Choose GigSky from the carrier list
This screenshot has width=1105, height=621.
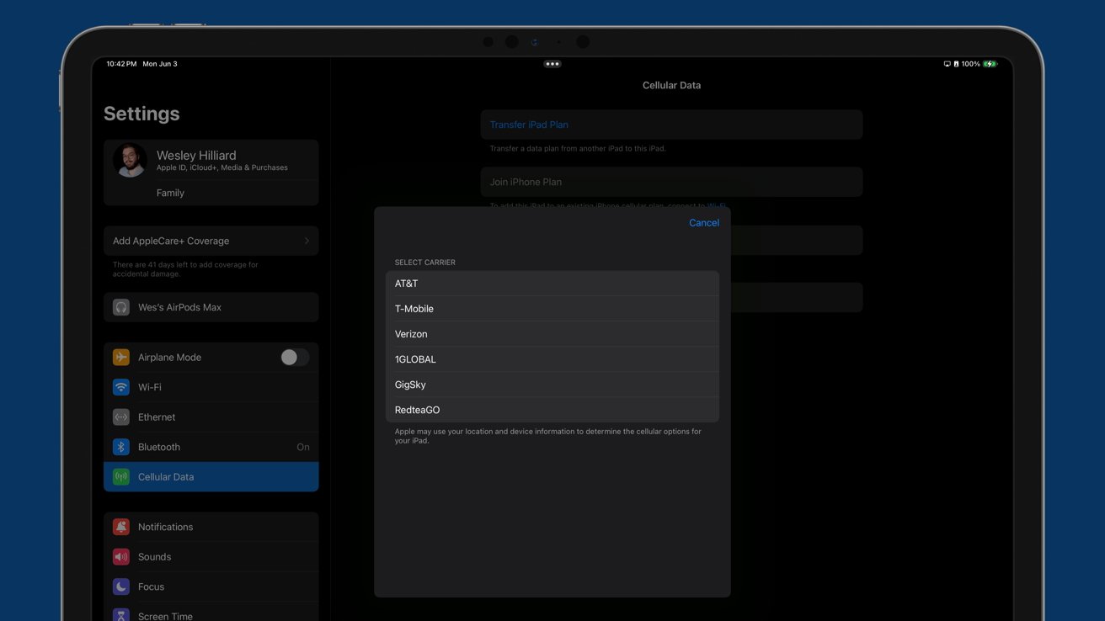[552, 385]
